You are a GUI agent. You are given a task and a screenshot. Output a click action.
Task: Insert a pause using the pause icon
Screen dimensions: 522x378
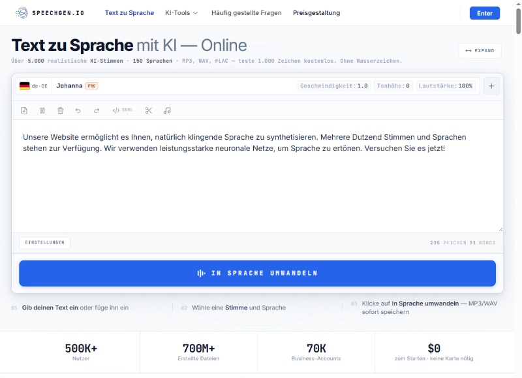(x=42, y=110)
